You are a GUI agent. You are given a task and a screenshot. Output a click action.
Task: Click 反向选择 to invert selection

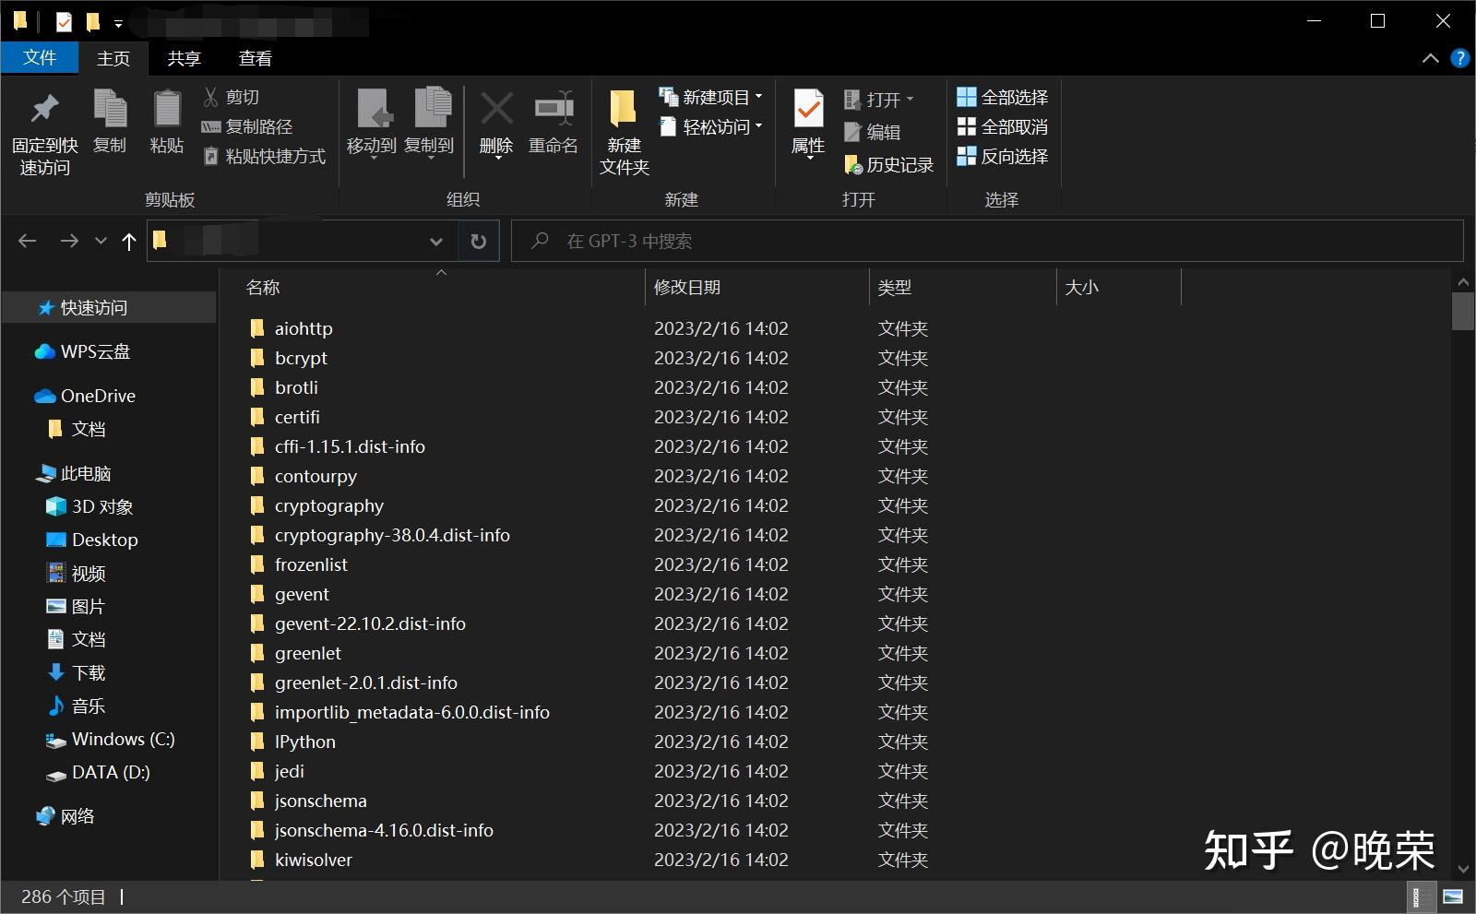tap(1005, 156)
